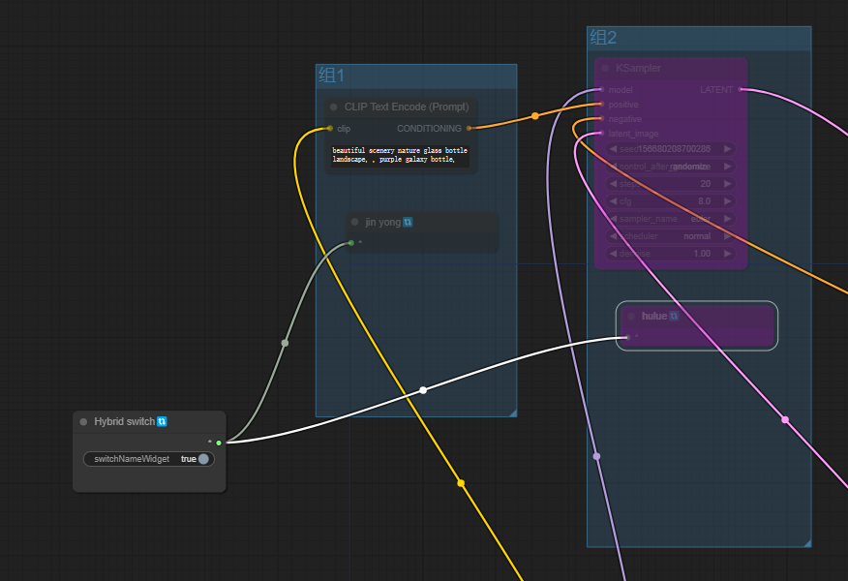The width and height of the screenshot is (848, 581).
Task: Collapse the hulue node via its dot
Action: [x=631, y=316]
